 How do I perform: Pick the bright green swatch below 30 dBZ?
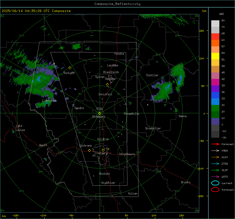pos(215,108)
